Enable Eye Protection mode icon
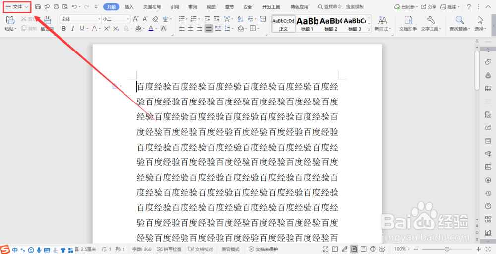The height and width of the screenshot is (254, 496). coord(382,249)
